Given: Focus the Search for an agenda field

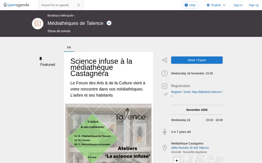Looking at the screenshot, I should pyautogui.click(x=58, y=5).
